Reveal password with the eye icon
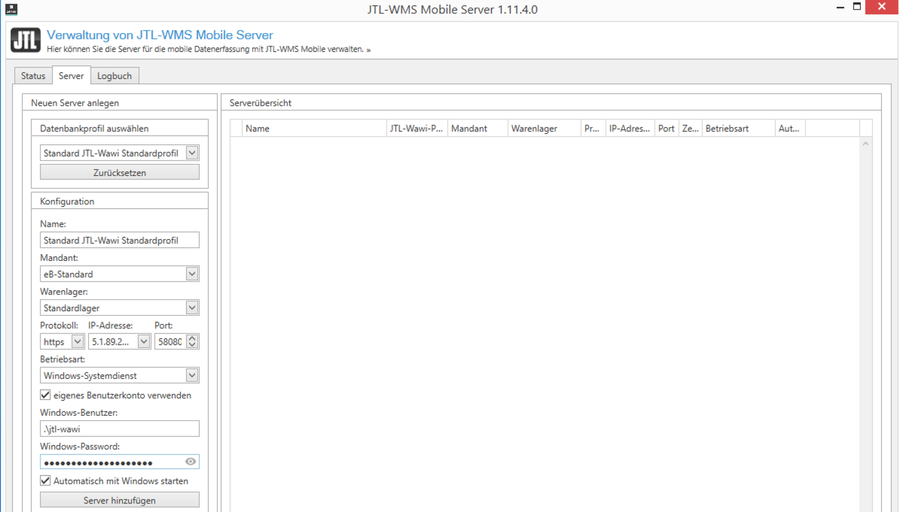Viewport: 900px width, 512px height. [x=191, y=462]
